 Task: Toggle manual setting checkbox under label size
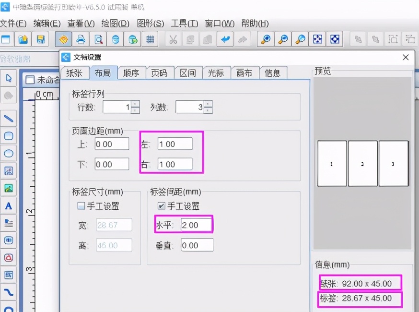tap(81, 206)
